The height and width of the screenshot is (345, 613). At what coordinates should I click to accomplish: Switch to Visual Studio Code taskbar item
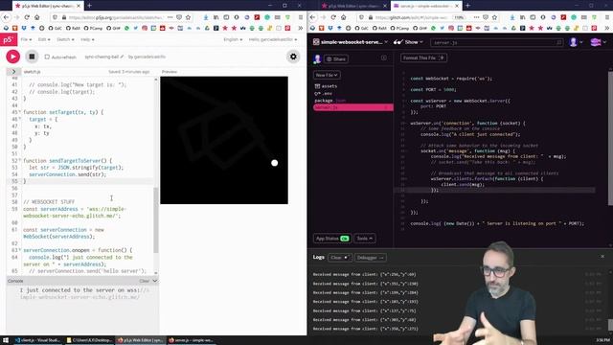37,340
